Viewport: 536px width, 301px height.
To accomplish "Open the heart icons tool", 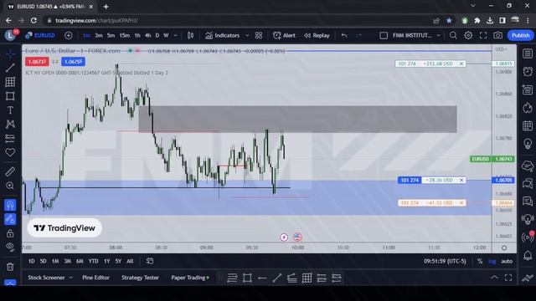I will pyautogui.click(x=10, y=152).
